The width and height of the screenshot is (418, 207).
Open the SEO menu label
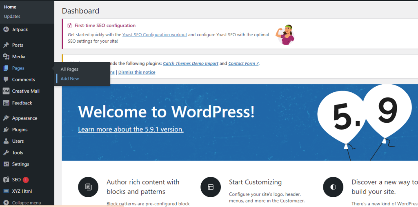(x=16, y=180)
